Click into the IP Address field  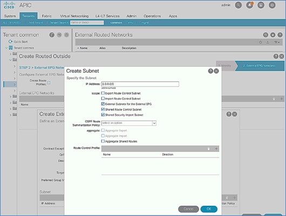click(x=140, y=84)
